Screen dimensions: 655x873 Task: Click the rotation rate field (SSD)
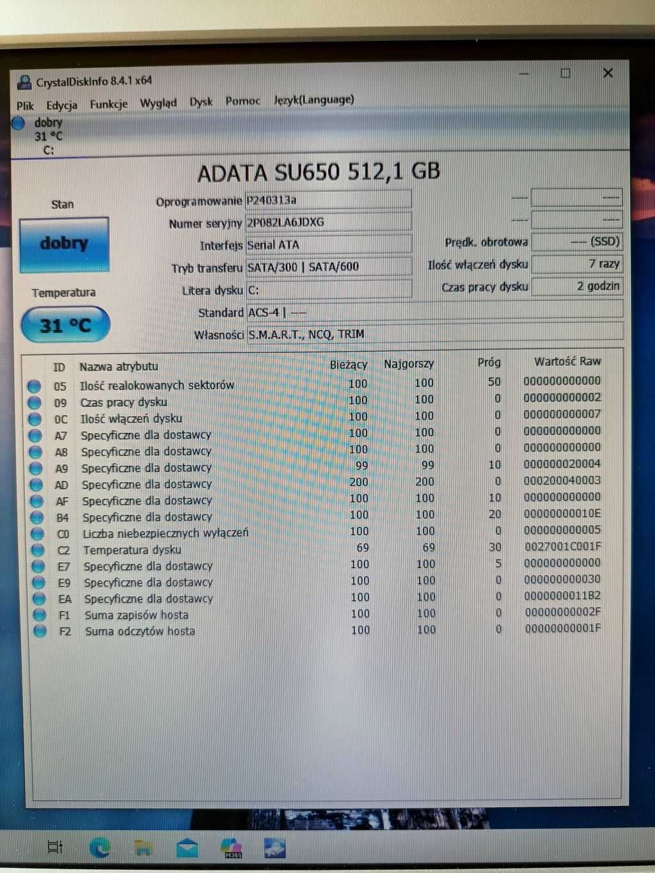(x=577, y=242)
